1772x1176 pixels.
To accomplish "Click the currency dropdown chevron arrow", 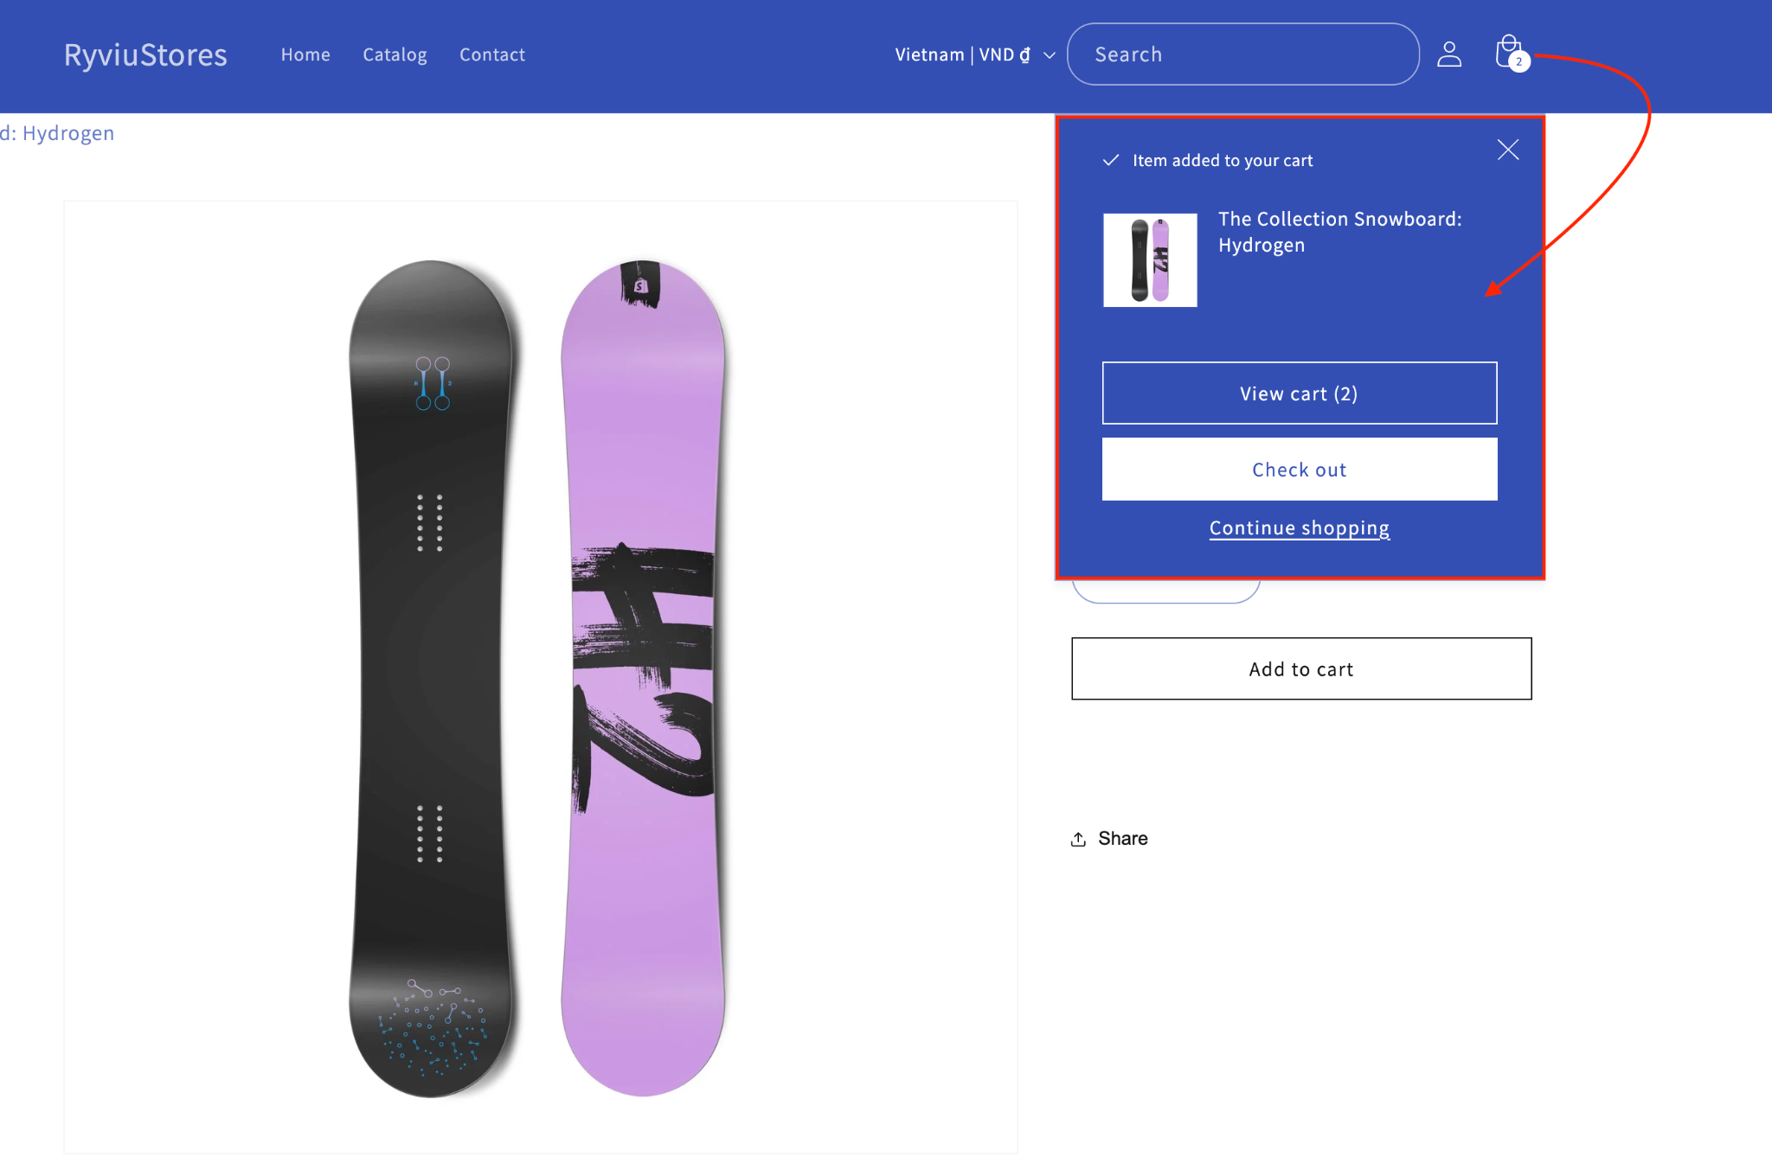I will 1050,55.
